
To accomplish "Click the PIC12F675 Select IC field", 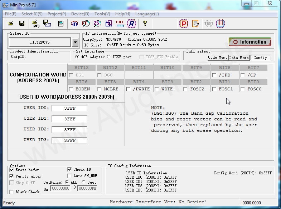I will click(40, 43).
